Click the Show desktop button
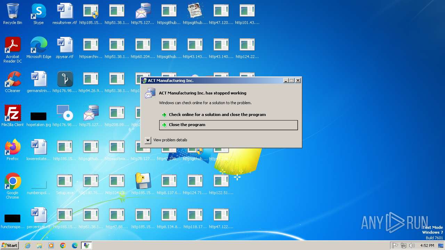Viewport: 445px width, 250px height. [441, 245]
